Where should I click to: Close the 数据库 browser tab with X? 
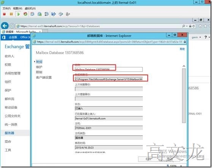point(40,32)
